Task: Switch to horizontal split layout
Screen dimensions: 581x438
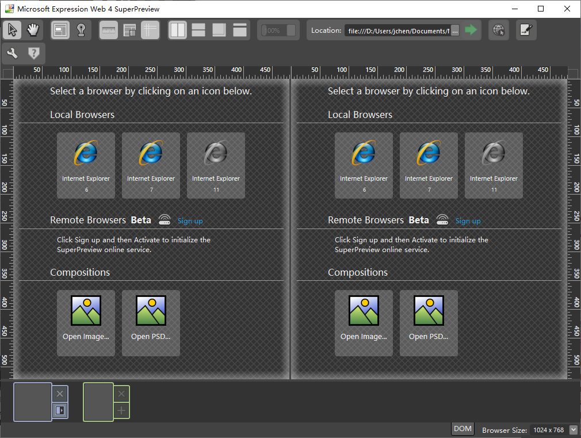Action: pyautogui.click(x=198, y=30)
